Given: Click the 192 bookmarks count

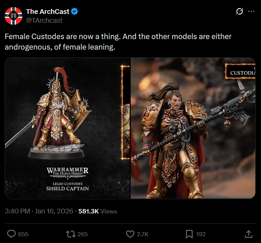Looking at the screenshot, I should pyautogui.click(x=201, y=234).
